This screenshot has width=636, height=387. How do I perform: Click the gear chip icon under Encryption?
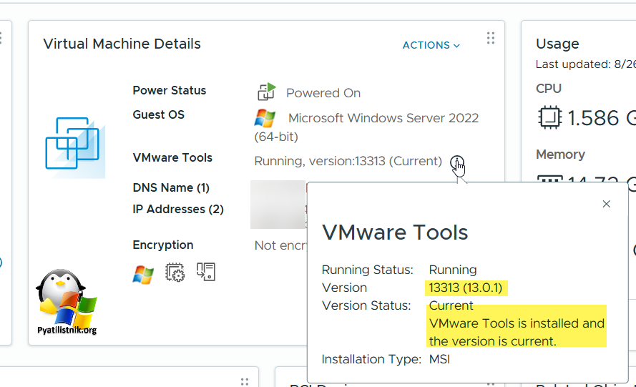tap(175, 273)
